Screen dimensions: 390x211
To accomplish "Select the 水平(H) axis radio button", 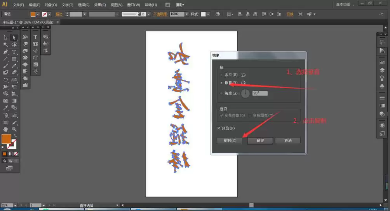I will tap(221, 75).
